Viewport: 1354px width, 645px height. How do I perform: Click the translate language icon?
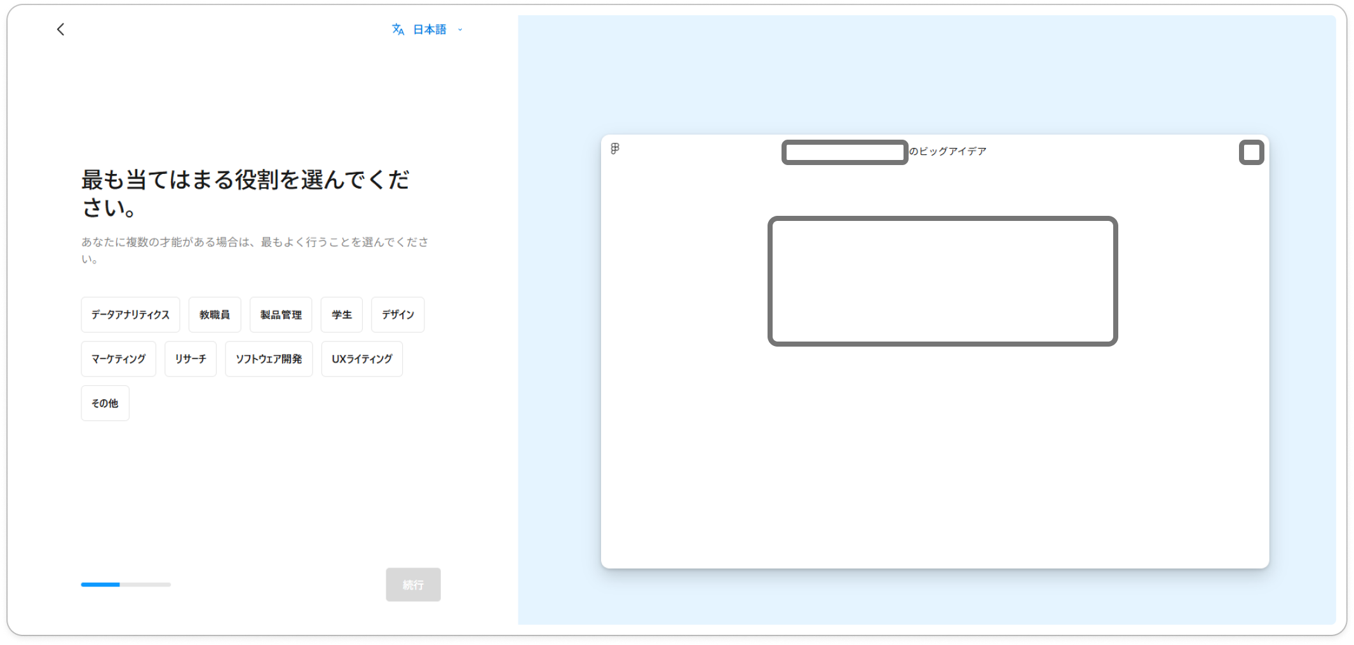pos(398,29)
